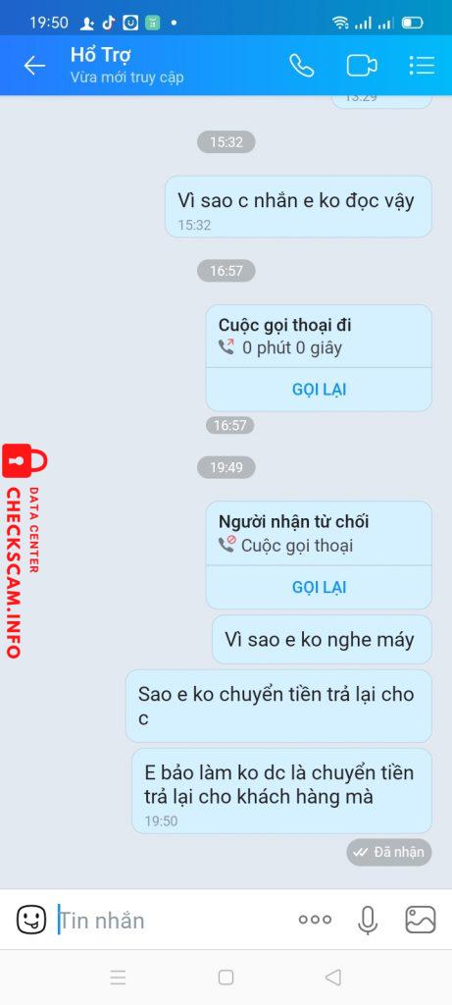Tap the Android back triangle button
The height and width of the screenshot is (1005, 452).
point(333,978)
